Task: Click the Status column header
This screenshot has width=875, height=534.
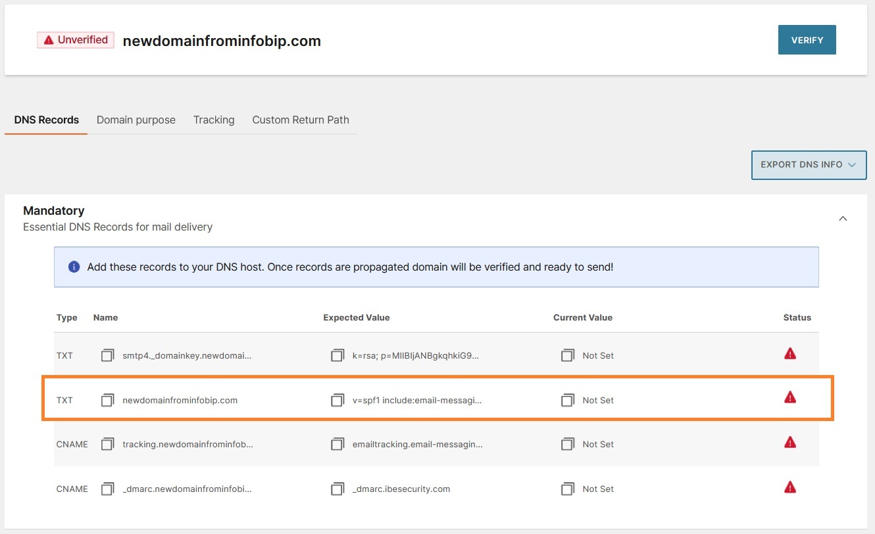Action: tap(797, 317)
